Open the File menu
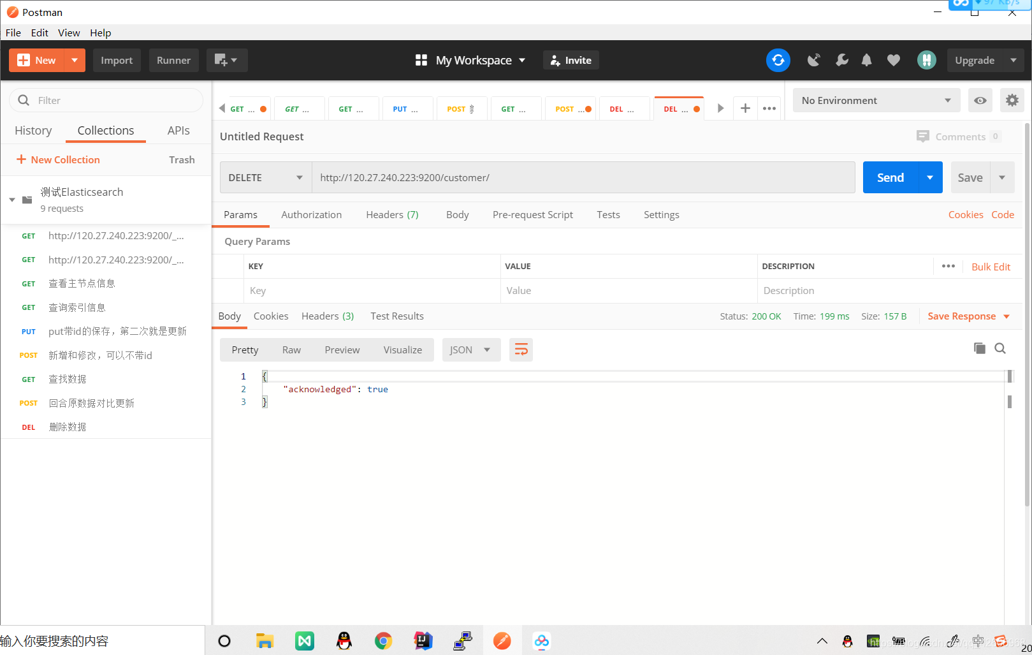This screenshot has width=1032, height=655. tap(13, 33)
